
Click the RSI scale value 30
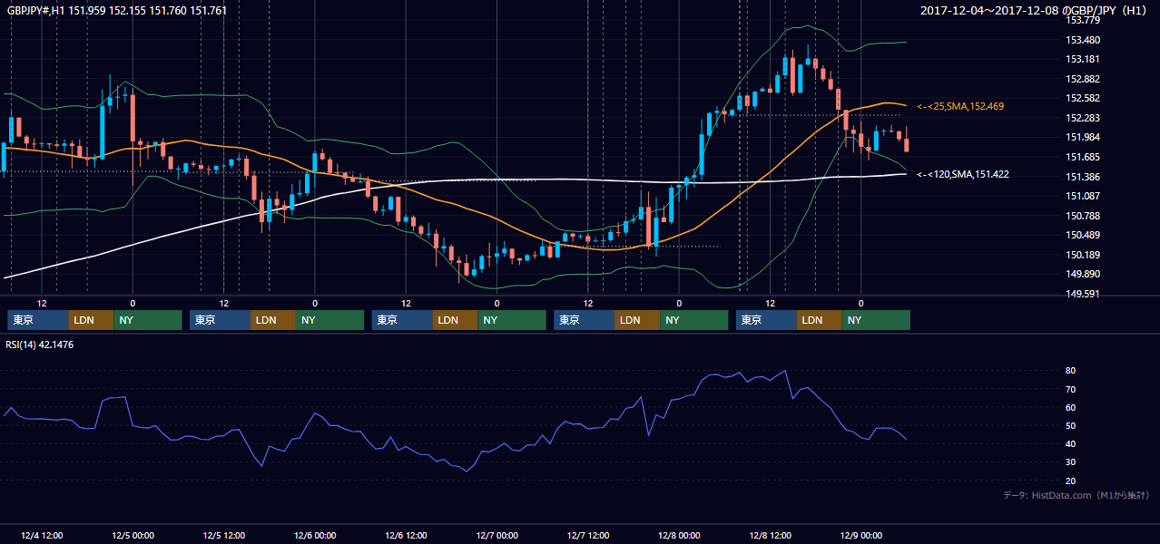coord(1071,462)
